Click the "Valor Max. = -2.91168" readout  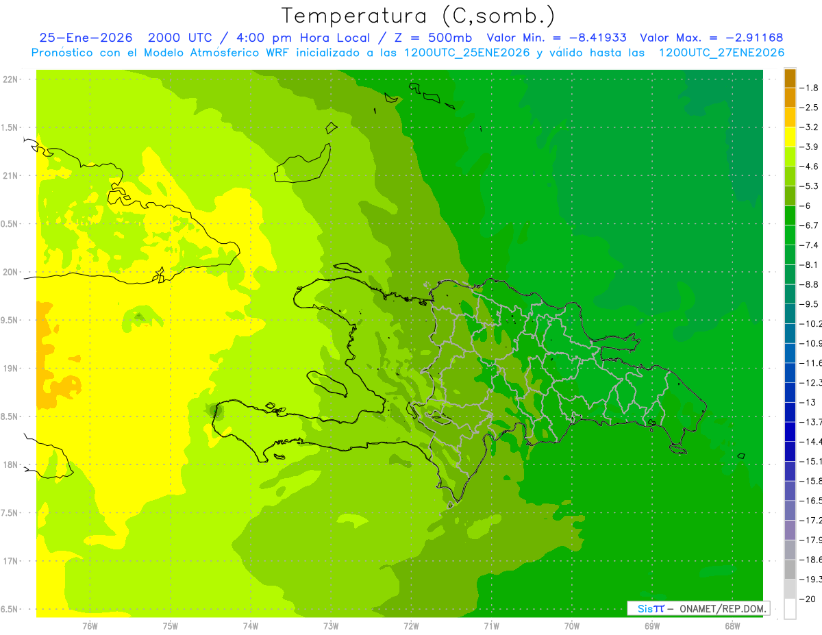[712, 38]
